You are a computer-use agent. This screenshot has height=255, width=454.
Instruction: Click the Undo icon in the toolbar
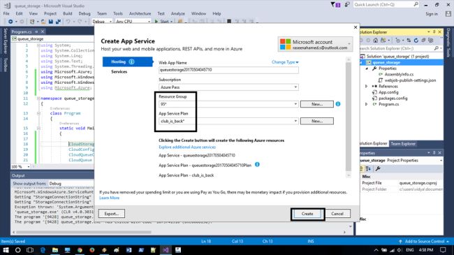tap(68, 22)
